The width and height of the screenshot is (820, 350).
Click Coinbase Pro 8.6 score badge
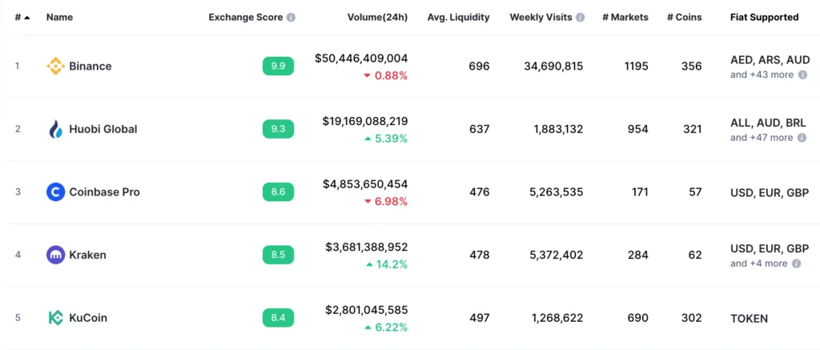pos(278,192)
